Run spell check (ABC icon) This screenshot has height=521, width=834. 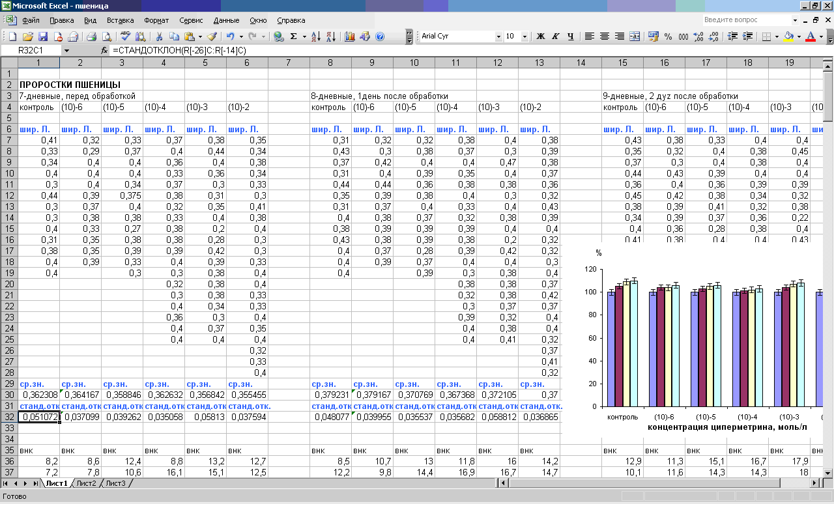[126, 36]
